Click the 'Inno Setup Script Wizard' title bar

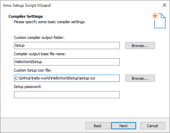[27, 5]
